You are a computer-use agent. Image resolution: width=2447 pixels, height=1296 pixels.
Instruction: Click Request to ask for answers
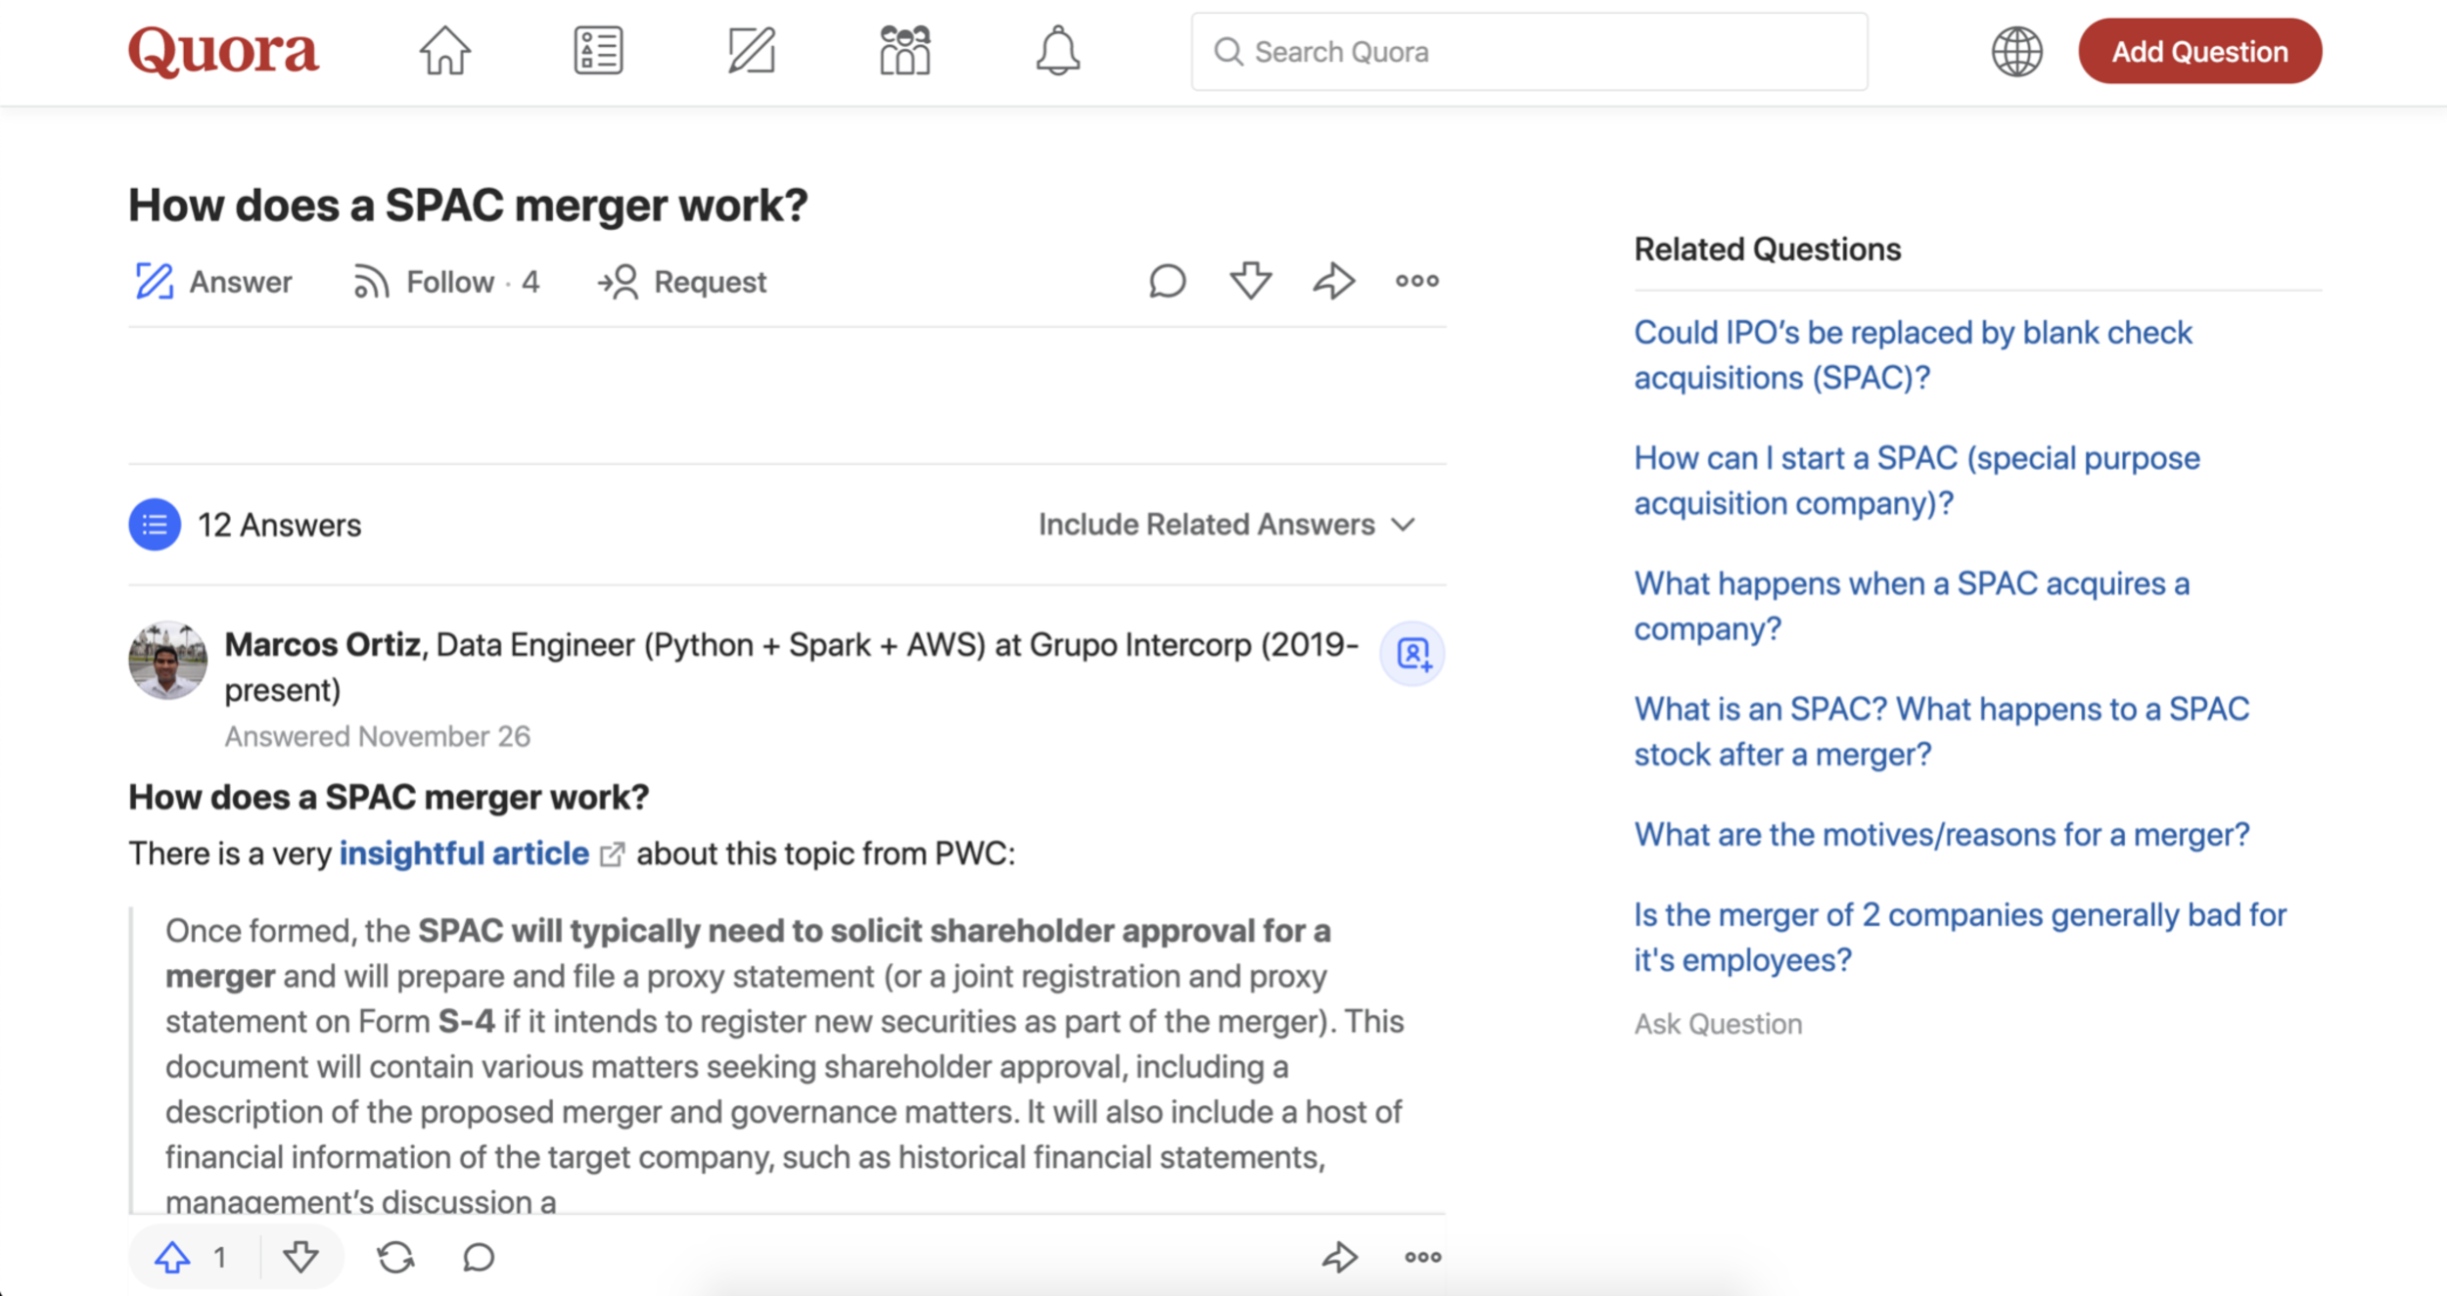[x=682, y=282]
